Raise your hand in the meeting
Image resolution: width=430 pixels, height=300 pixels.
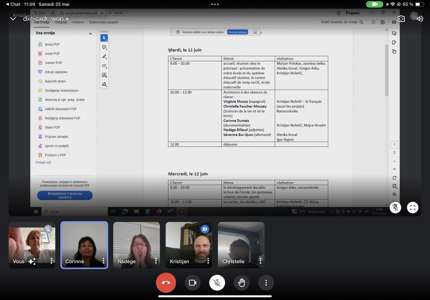click(242, 283)
